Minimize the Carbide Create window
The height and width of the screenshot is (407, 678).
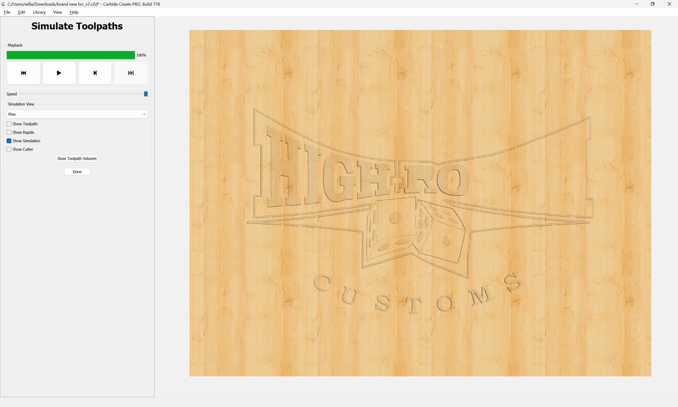click(636, 4)
